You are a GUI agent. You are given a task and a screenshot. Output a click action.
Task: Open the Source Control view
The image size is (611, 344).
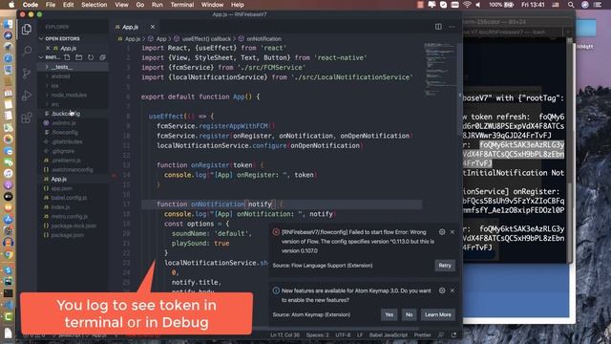click(27, 73)
